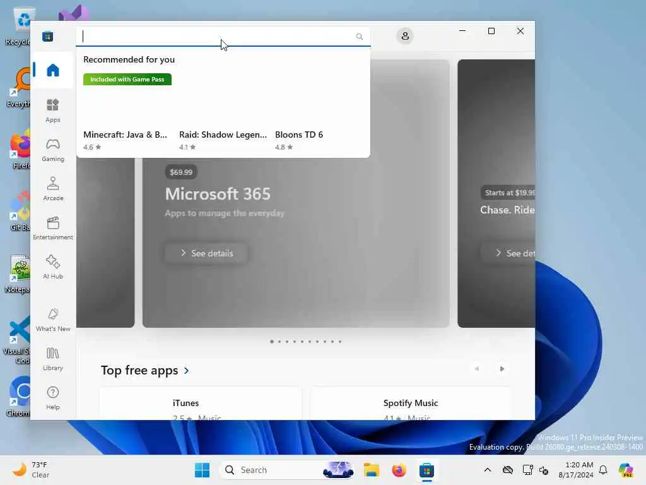Open the user account profile icon

(405, 36)
